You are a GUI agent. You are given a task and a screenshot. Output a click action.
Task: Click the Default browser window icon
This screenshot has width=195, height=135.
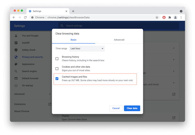click(x=16, y=79)
